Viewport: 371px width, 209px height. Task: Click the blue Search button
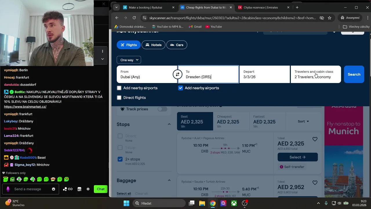[x=354, y=74]
